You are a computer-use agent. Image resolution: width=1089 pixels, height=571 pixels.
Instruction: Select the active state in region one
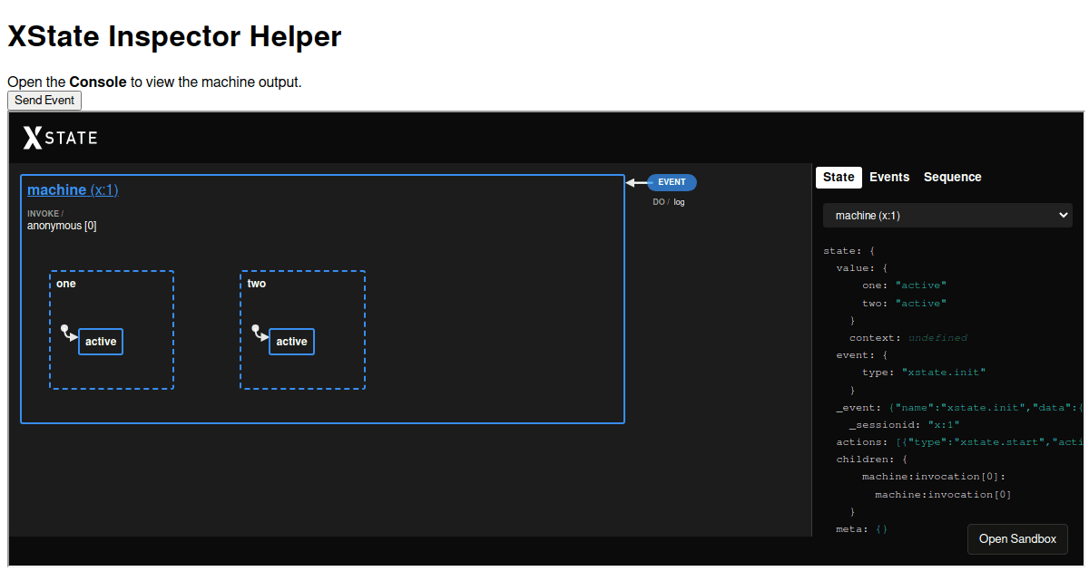point(100,341)
